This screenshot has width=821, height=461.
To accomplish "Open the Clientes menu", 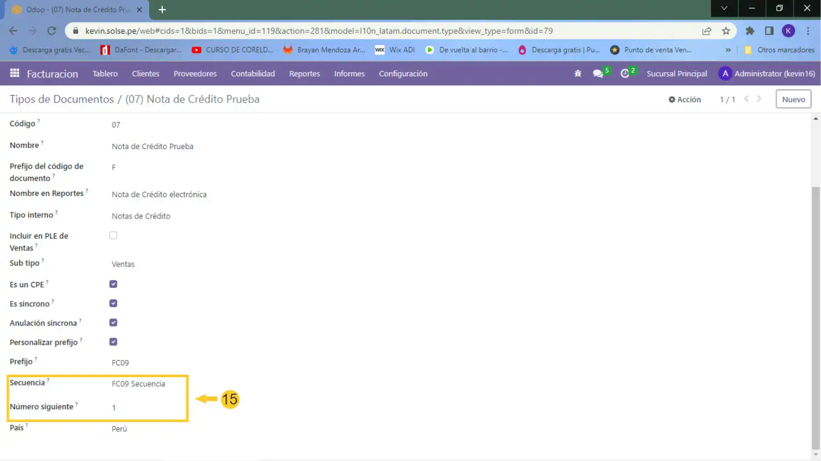I will (146, 74).
